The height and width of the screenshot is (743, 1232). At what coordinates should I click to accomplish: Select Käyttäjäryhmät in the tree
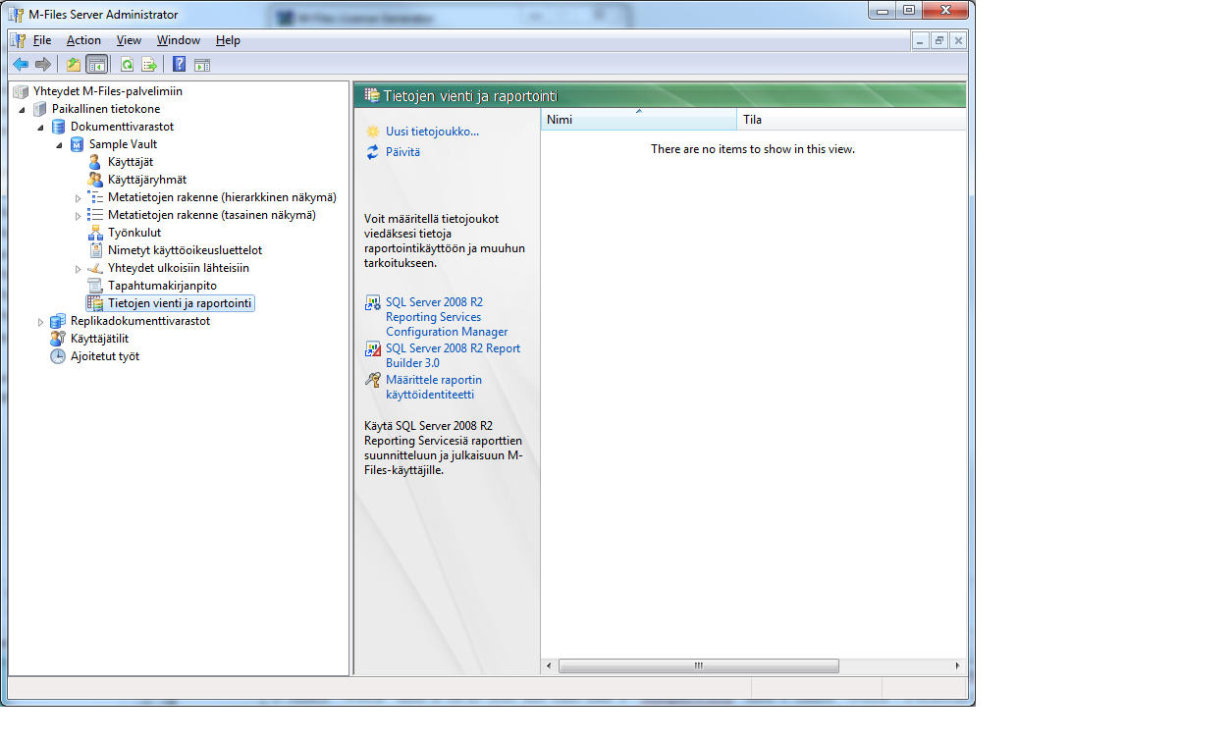147,180
